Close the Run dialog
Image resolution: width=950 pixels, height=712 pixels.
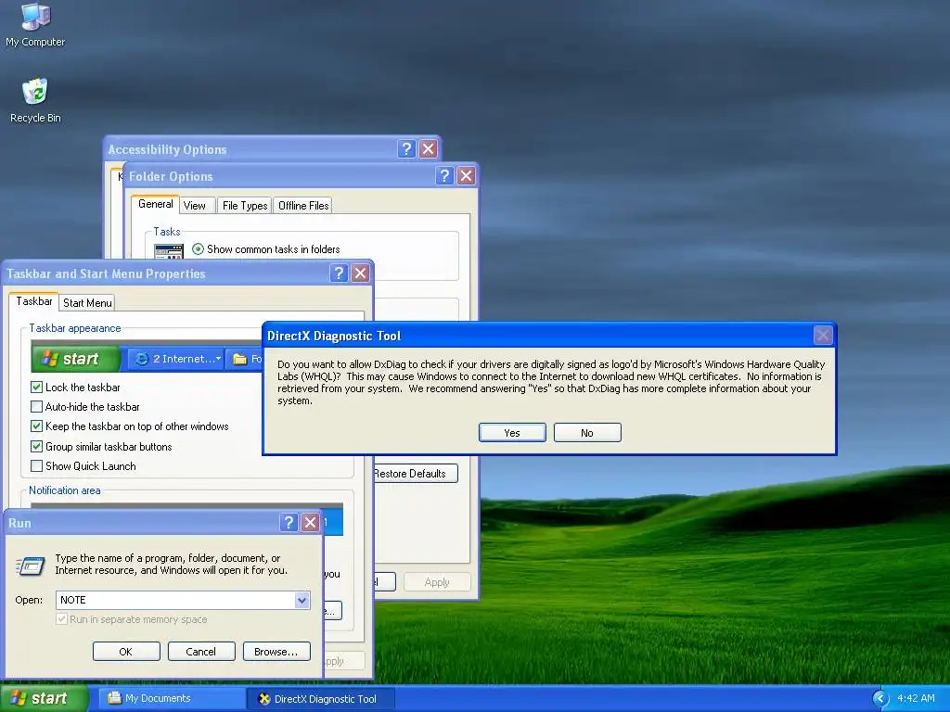point(310,523)
